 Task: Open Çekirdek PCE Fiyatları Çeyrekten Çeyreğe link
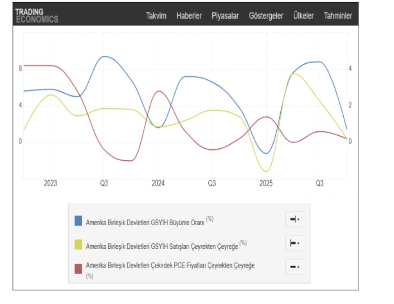pyautogui.click(x=170, y=266)
